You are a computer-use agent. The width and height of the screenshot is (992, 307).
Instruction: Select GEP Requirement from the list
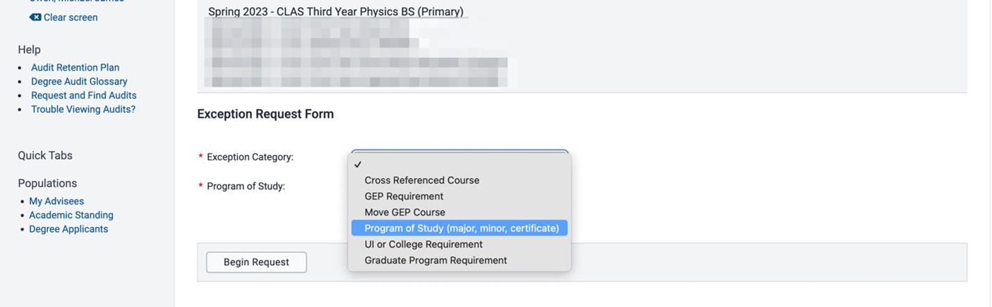[x=404, y=196]
